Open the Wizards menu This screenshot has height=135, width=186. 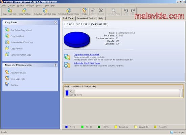[20, 5]
